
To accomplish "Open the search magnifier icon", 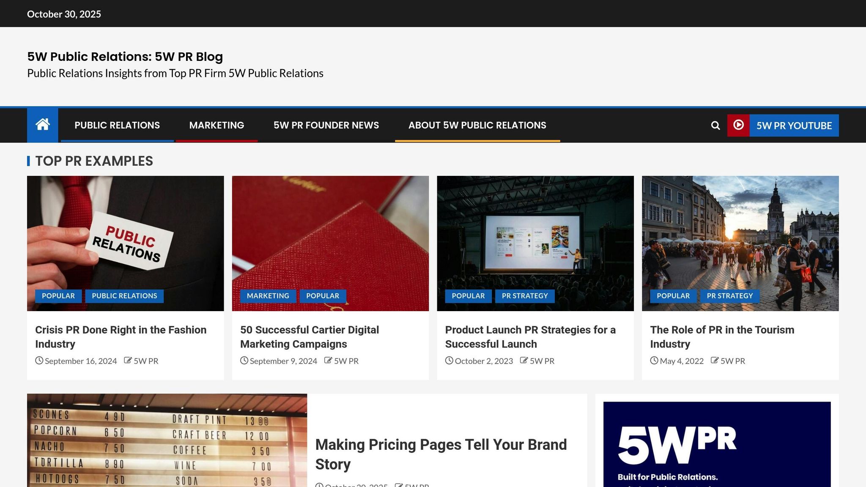I will (715, 126).
